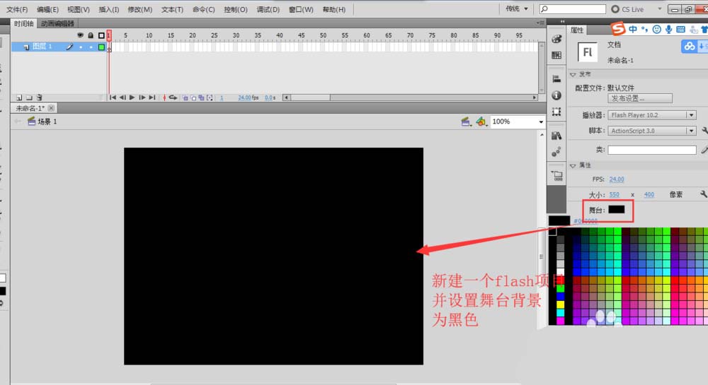Click the Sogou emoji smiley icon

pyautogui.click(x=656, y=29)
